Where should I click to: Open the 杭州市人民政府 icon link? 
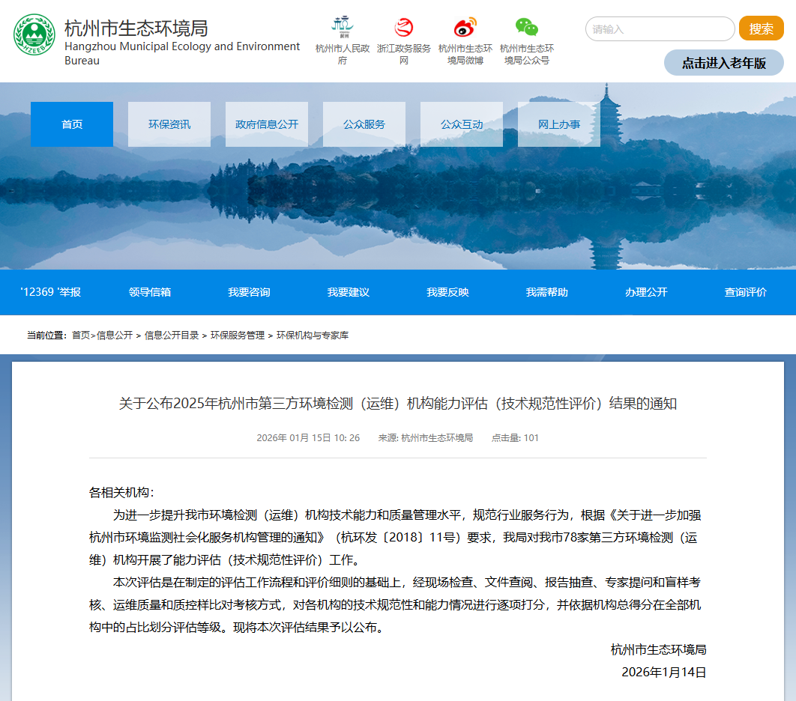tap(343, 27)
